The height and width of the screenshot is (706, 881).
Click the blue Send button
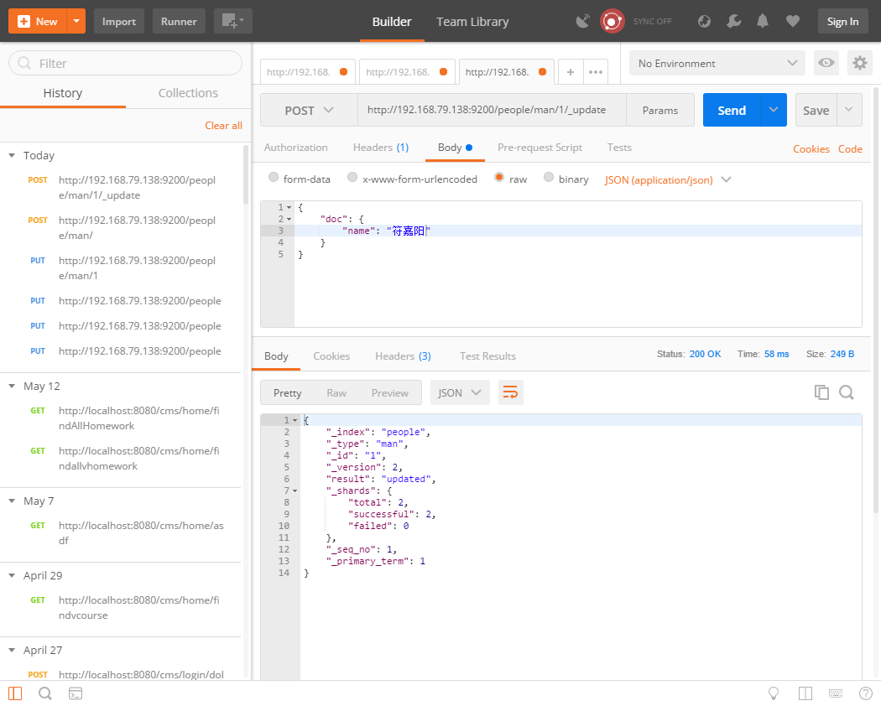[731, 110]
